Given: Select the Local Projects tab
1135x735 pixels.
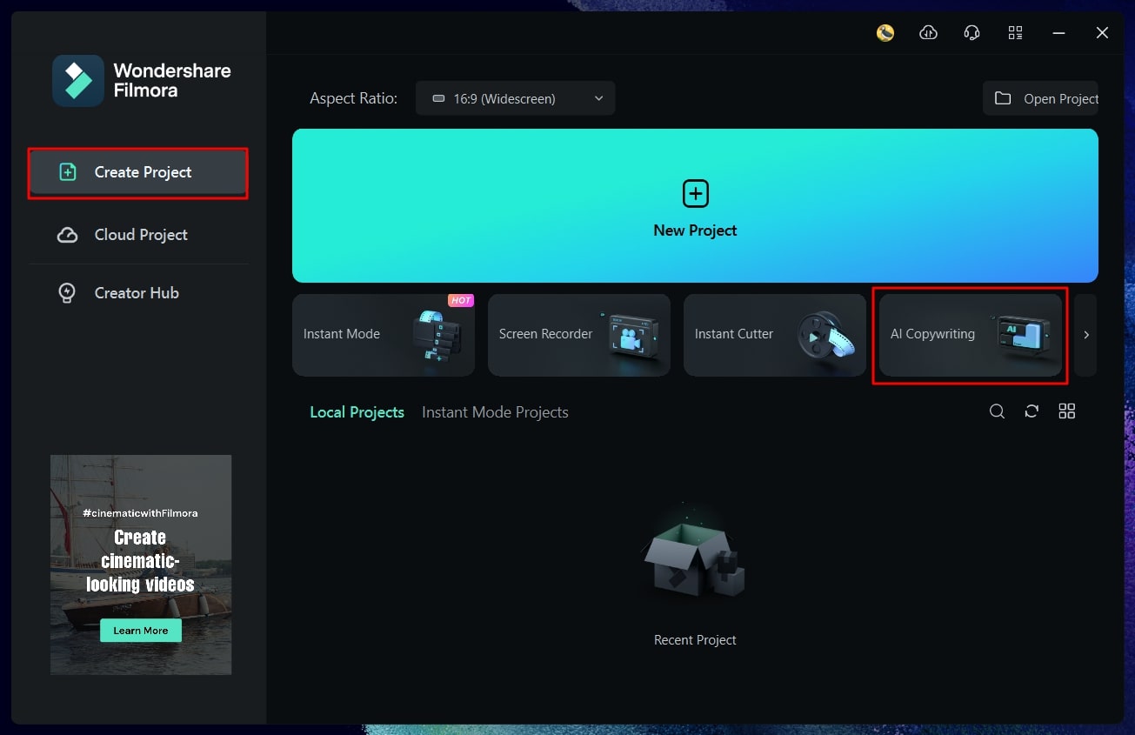Looking at the screenshot, I should pyautogui.click(x=357, y=412).
